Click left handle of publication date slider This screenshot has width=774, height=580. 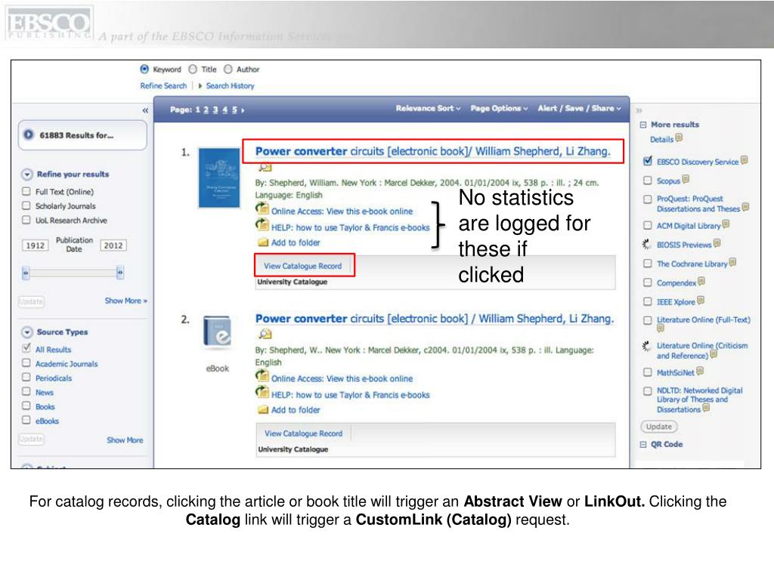26,272
